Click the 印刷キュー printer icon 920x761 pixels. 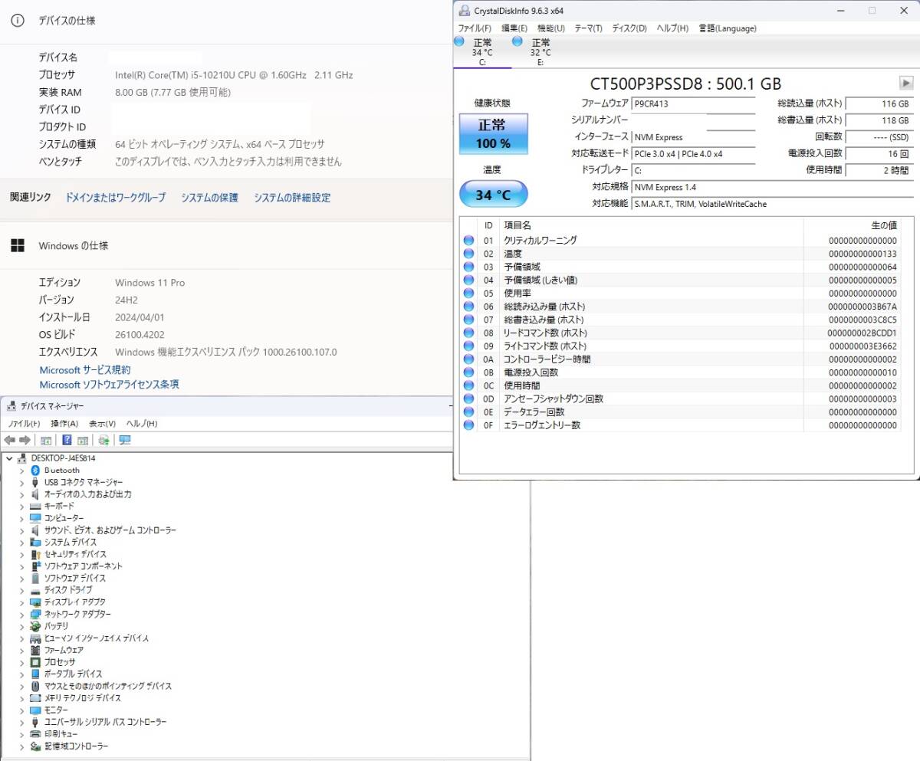pyautogui.click(x=35, y=733)
